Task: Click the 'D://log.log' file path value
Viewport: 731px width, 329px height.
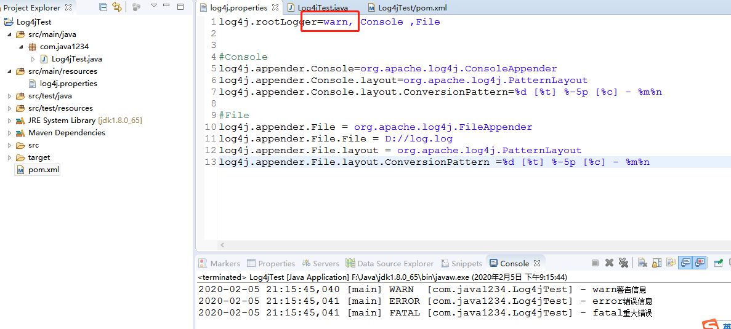Action: click(x=418, y=139)
